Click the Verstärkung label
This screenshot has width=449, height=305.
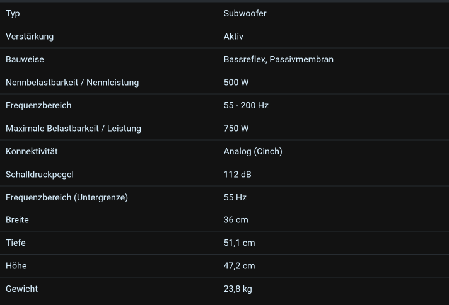pos(30,37)
